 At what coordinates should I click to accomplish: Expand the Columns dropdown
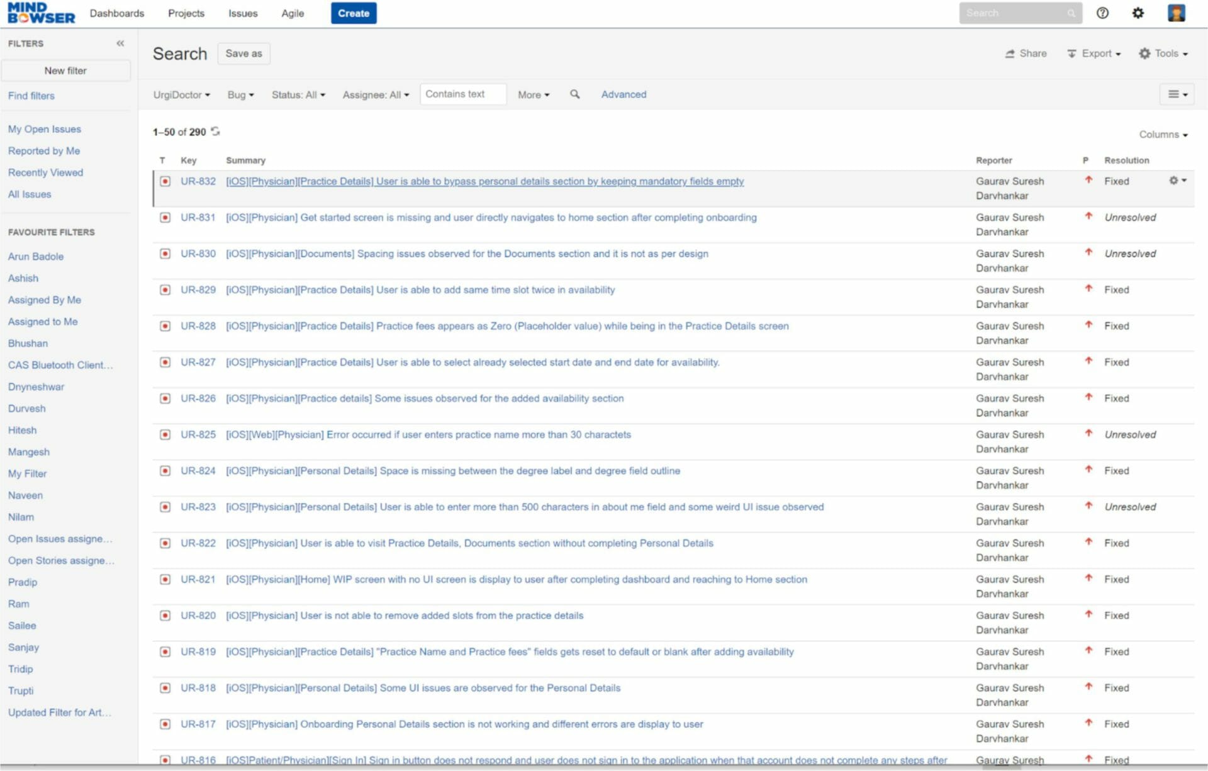[1161, 134]
